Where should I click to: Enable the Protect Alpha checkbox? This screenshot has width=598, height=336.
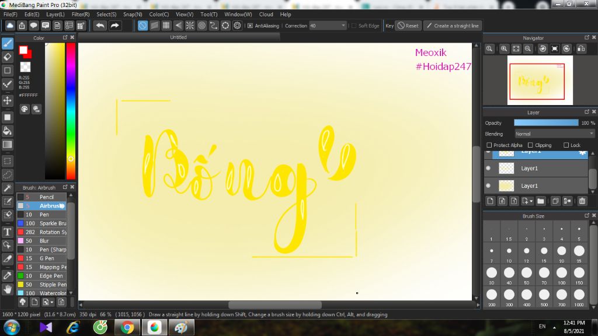click(x=489, y=145)
